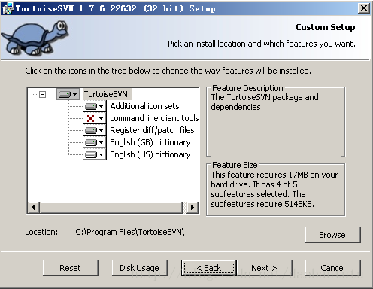Open the Disk Usage dialog
Viewport: 373px width, 289px height.
click(140, 268)
